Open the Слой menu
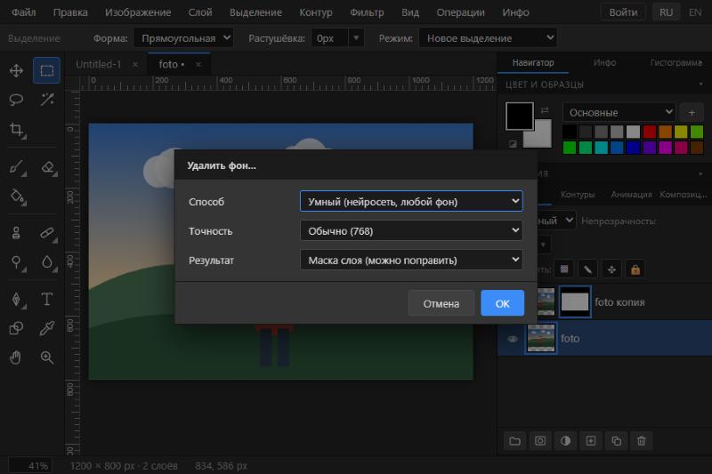 tap(200, 12)
